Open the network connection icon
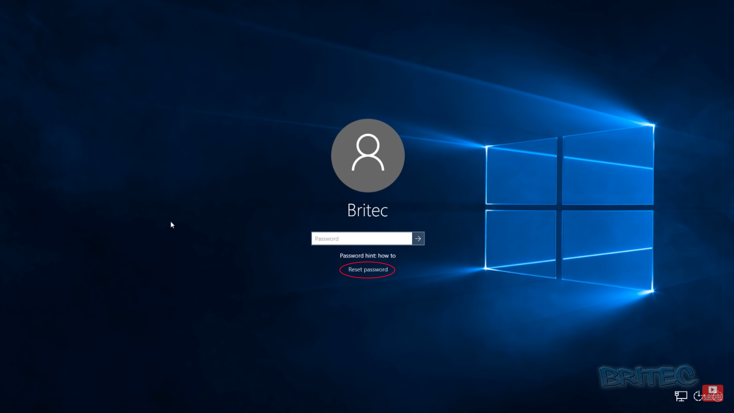The height and width of the screenshot is (413, 734). point(681,396)
